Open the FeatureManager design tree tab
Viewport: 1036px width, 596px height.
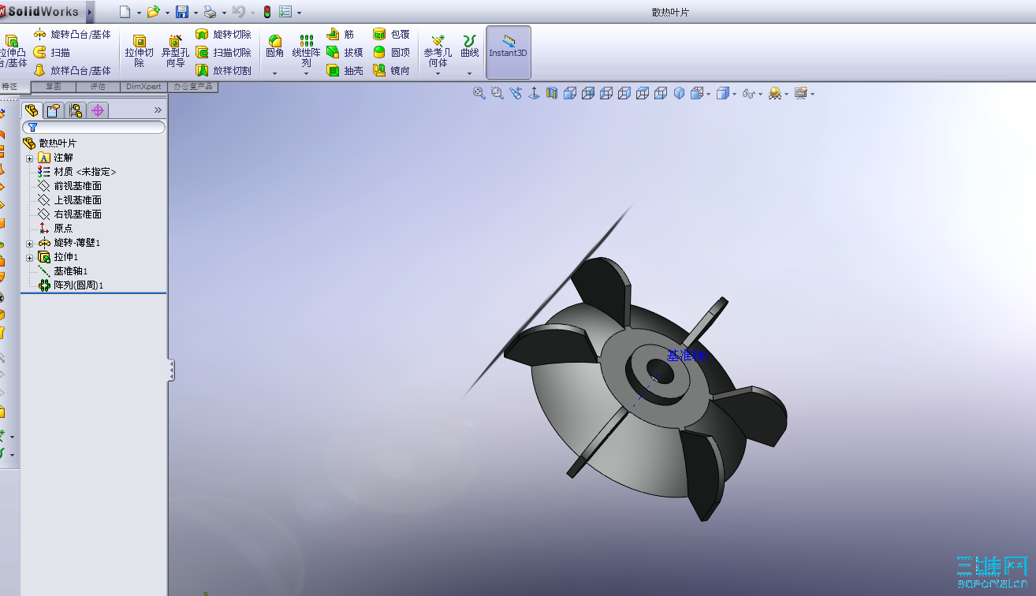[32, 110]
